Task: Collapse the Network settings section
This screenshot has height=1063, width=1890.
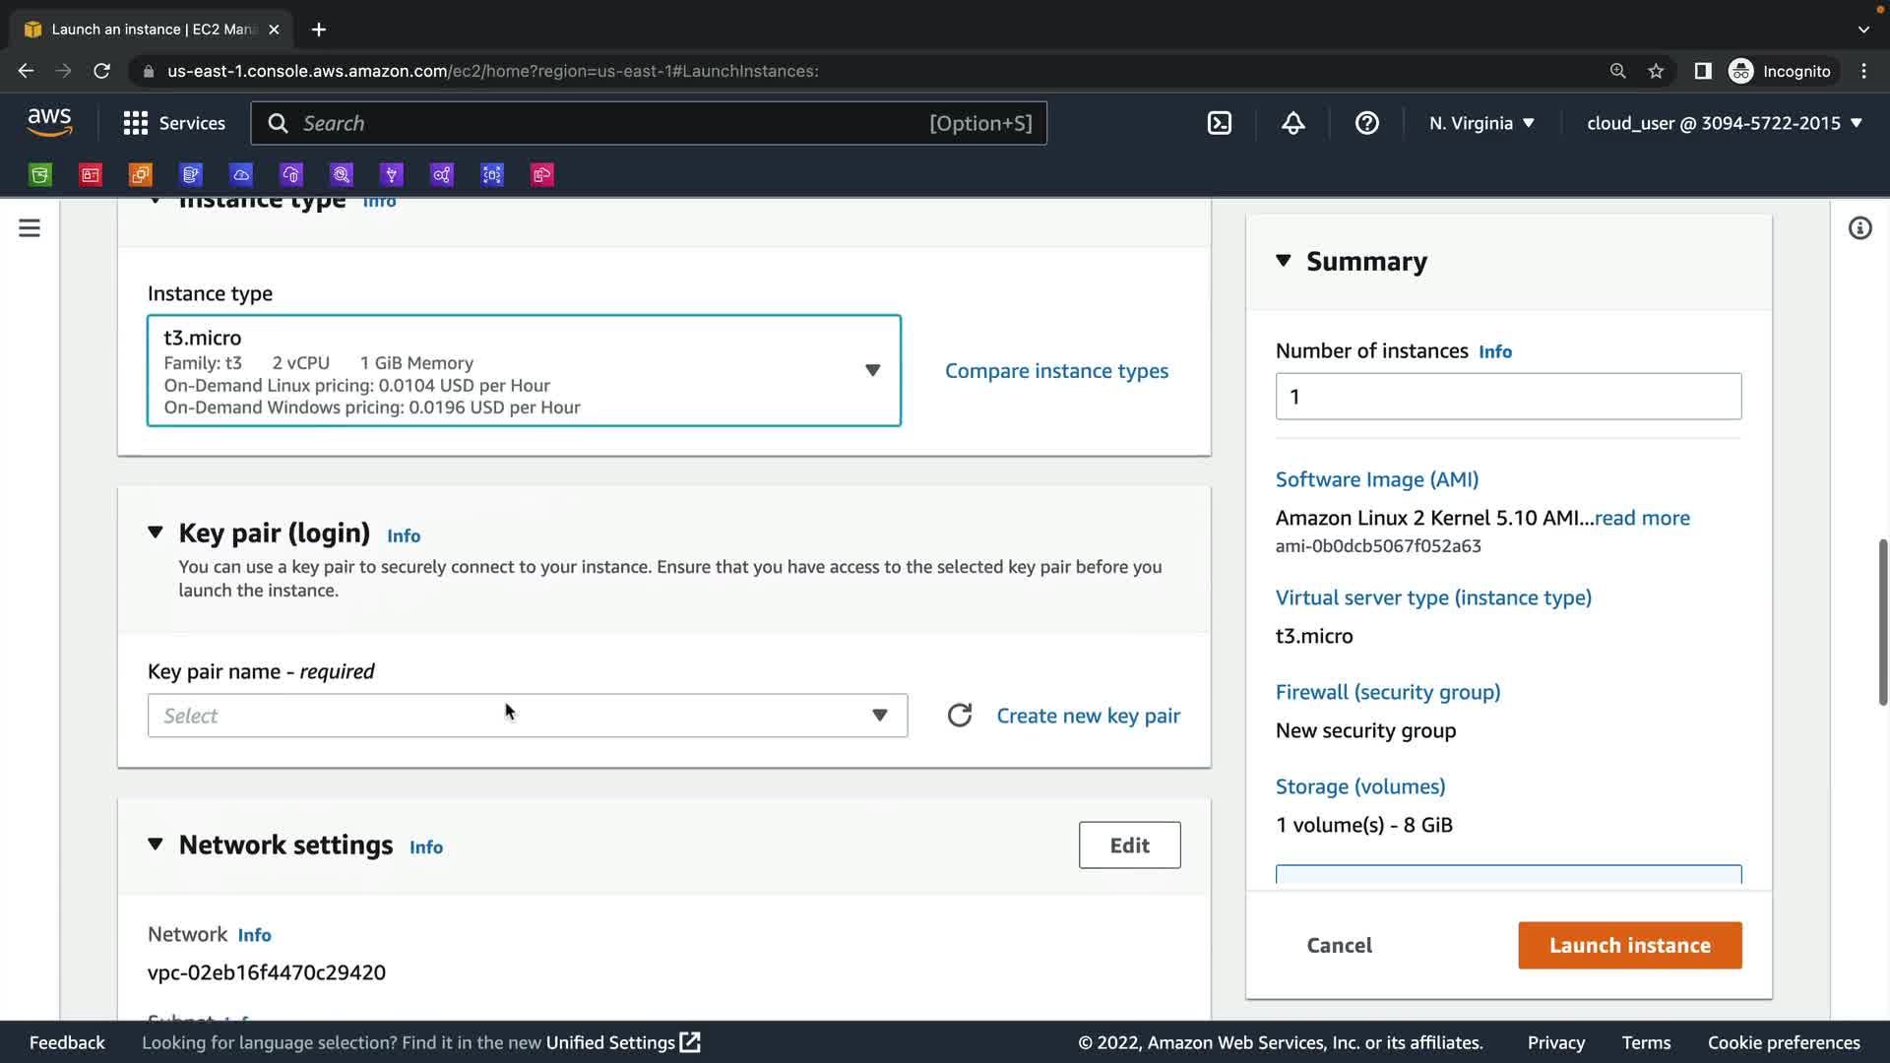Action: tap(156, 844)
